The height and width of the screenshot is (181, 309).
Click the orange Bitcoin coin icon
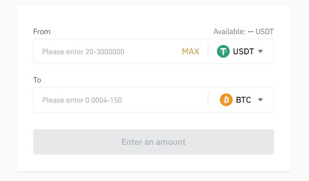tap(226, 100)
